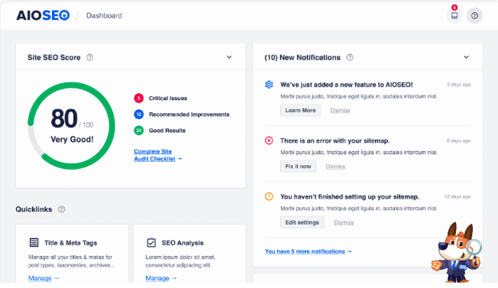Image resolution: width=498 pixels, height=288 pixels.
Task: Open Complete Site Audit Checklist link
Action: (158, 155)
